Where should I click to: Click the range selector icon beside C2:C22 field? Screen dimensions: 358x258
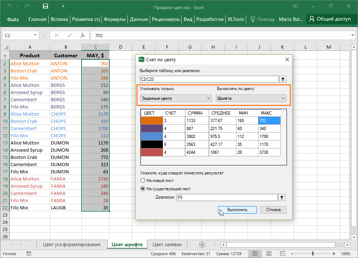click(282, 79)
